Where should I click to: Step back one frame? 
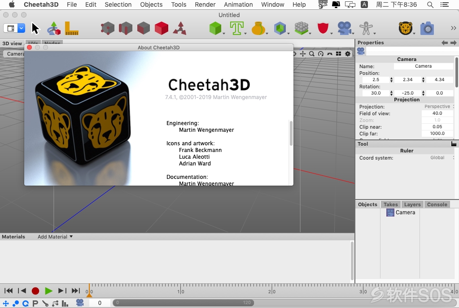click(x=22, y=291)
